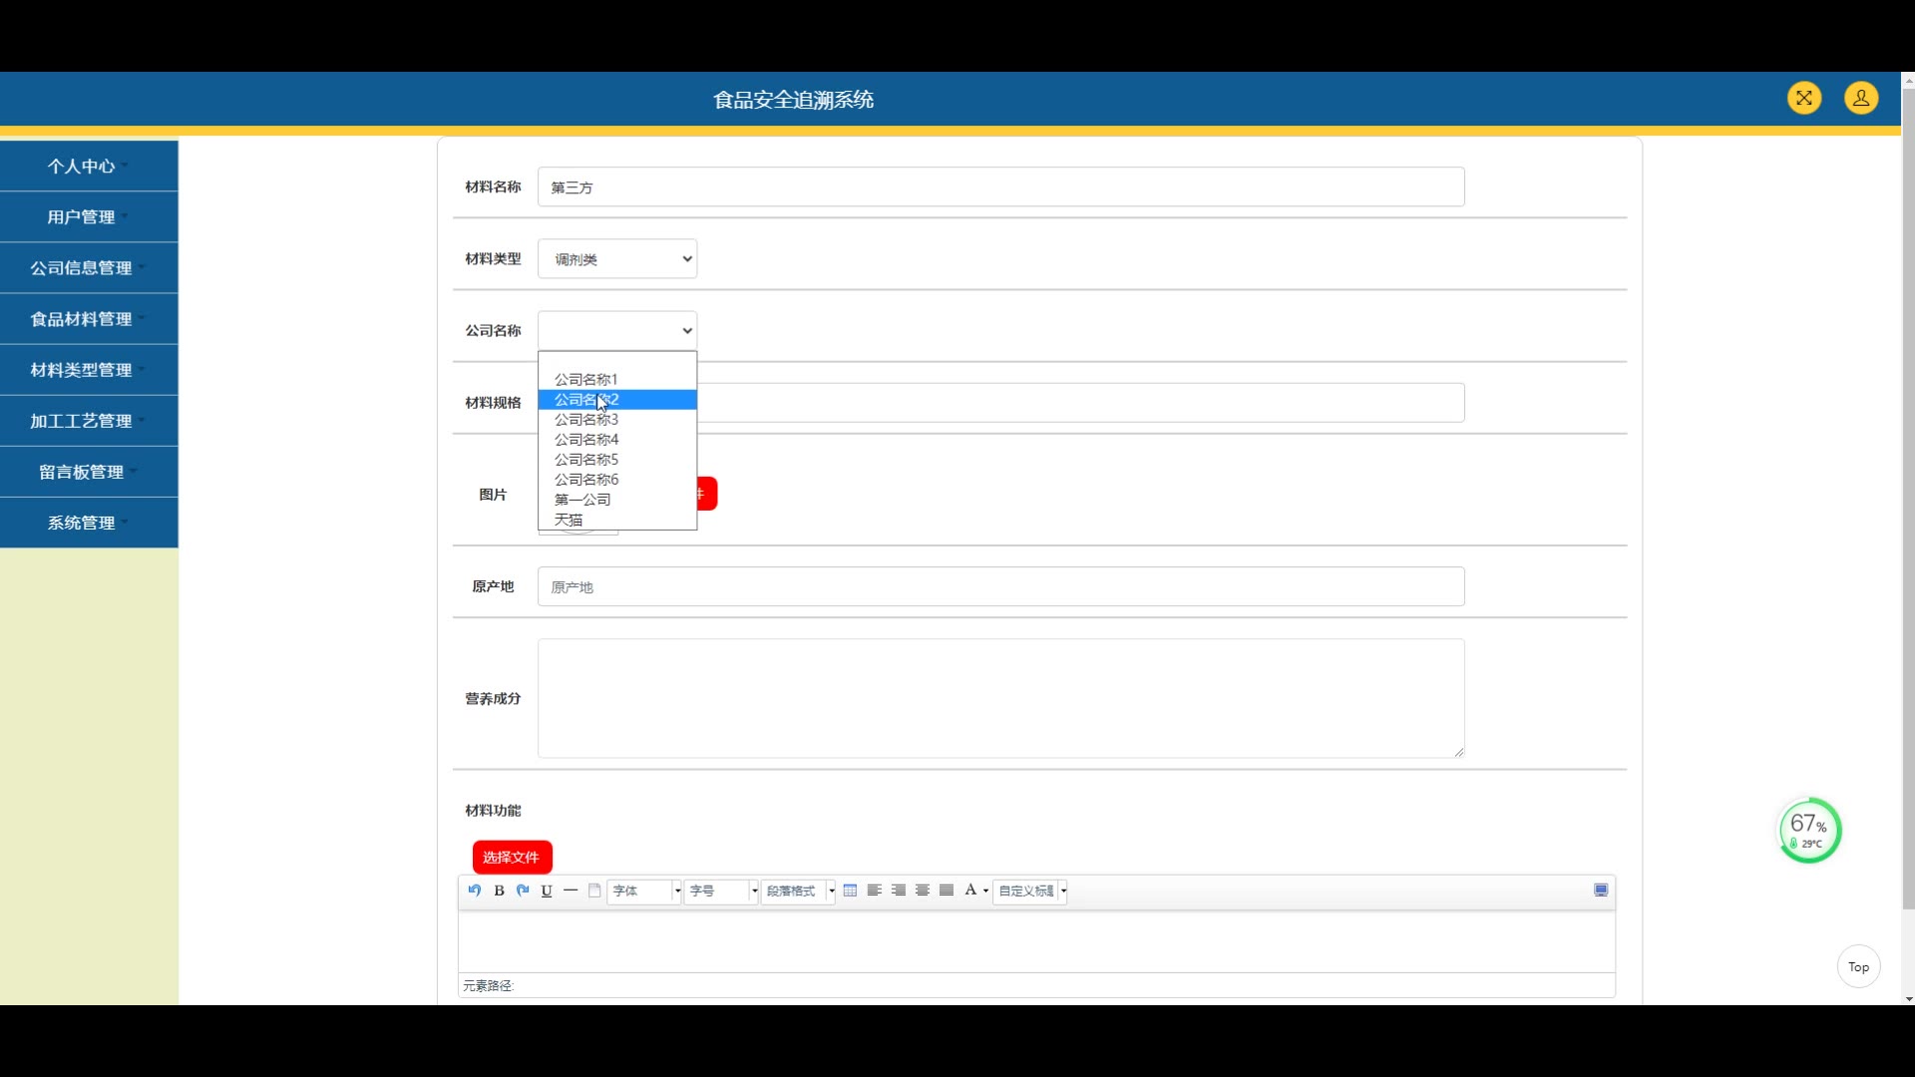Insert a horizontal line via the toolbar
The image size is (1915, 1077).
pyautogui.click(x=571, y=891)
